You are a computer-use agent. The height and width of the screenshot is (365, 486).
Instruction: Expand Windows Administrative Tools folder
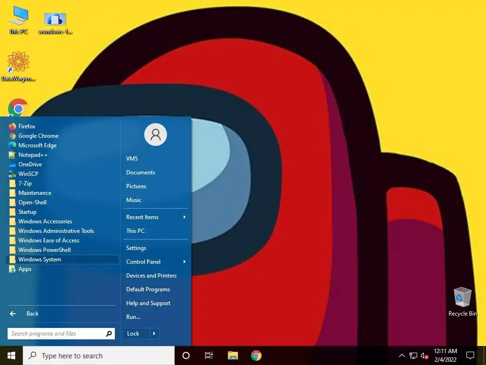(x=62, y=231)
